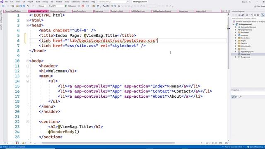Switch to the Program.cs tab
The height and width of the screenshot is (149, 265).
[x=99, y=11]
